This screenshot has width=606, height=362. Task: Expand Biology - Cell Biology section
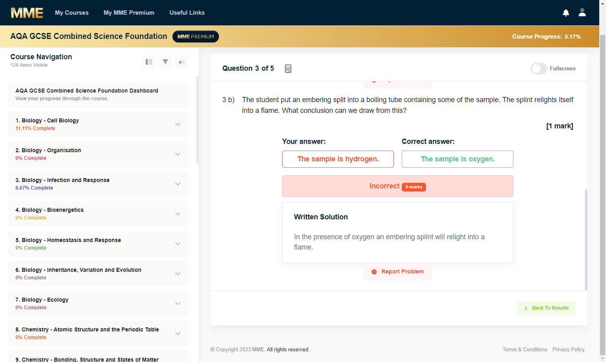tap(98, 124)
